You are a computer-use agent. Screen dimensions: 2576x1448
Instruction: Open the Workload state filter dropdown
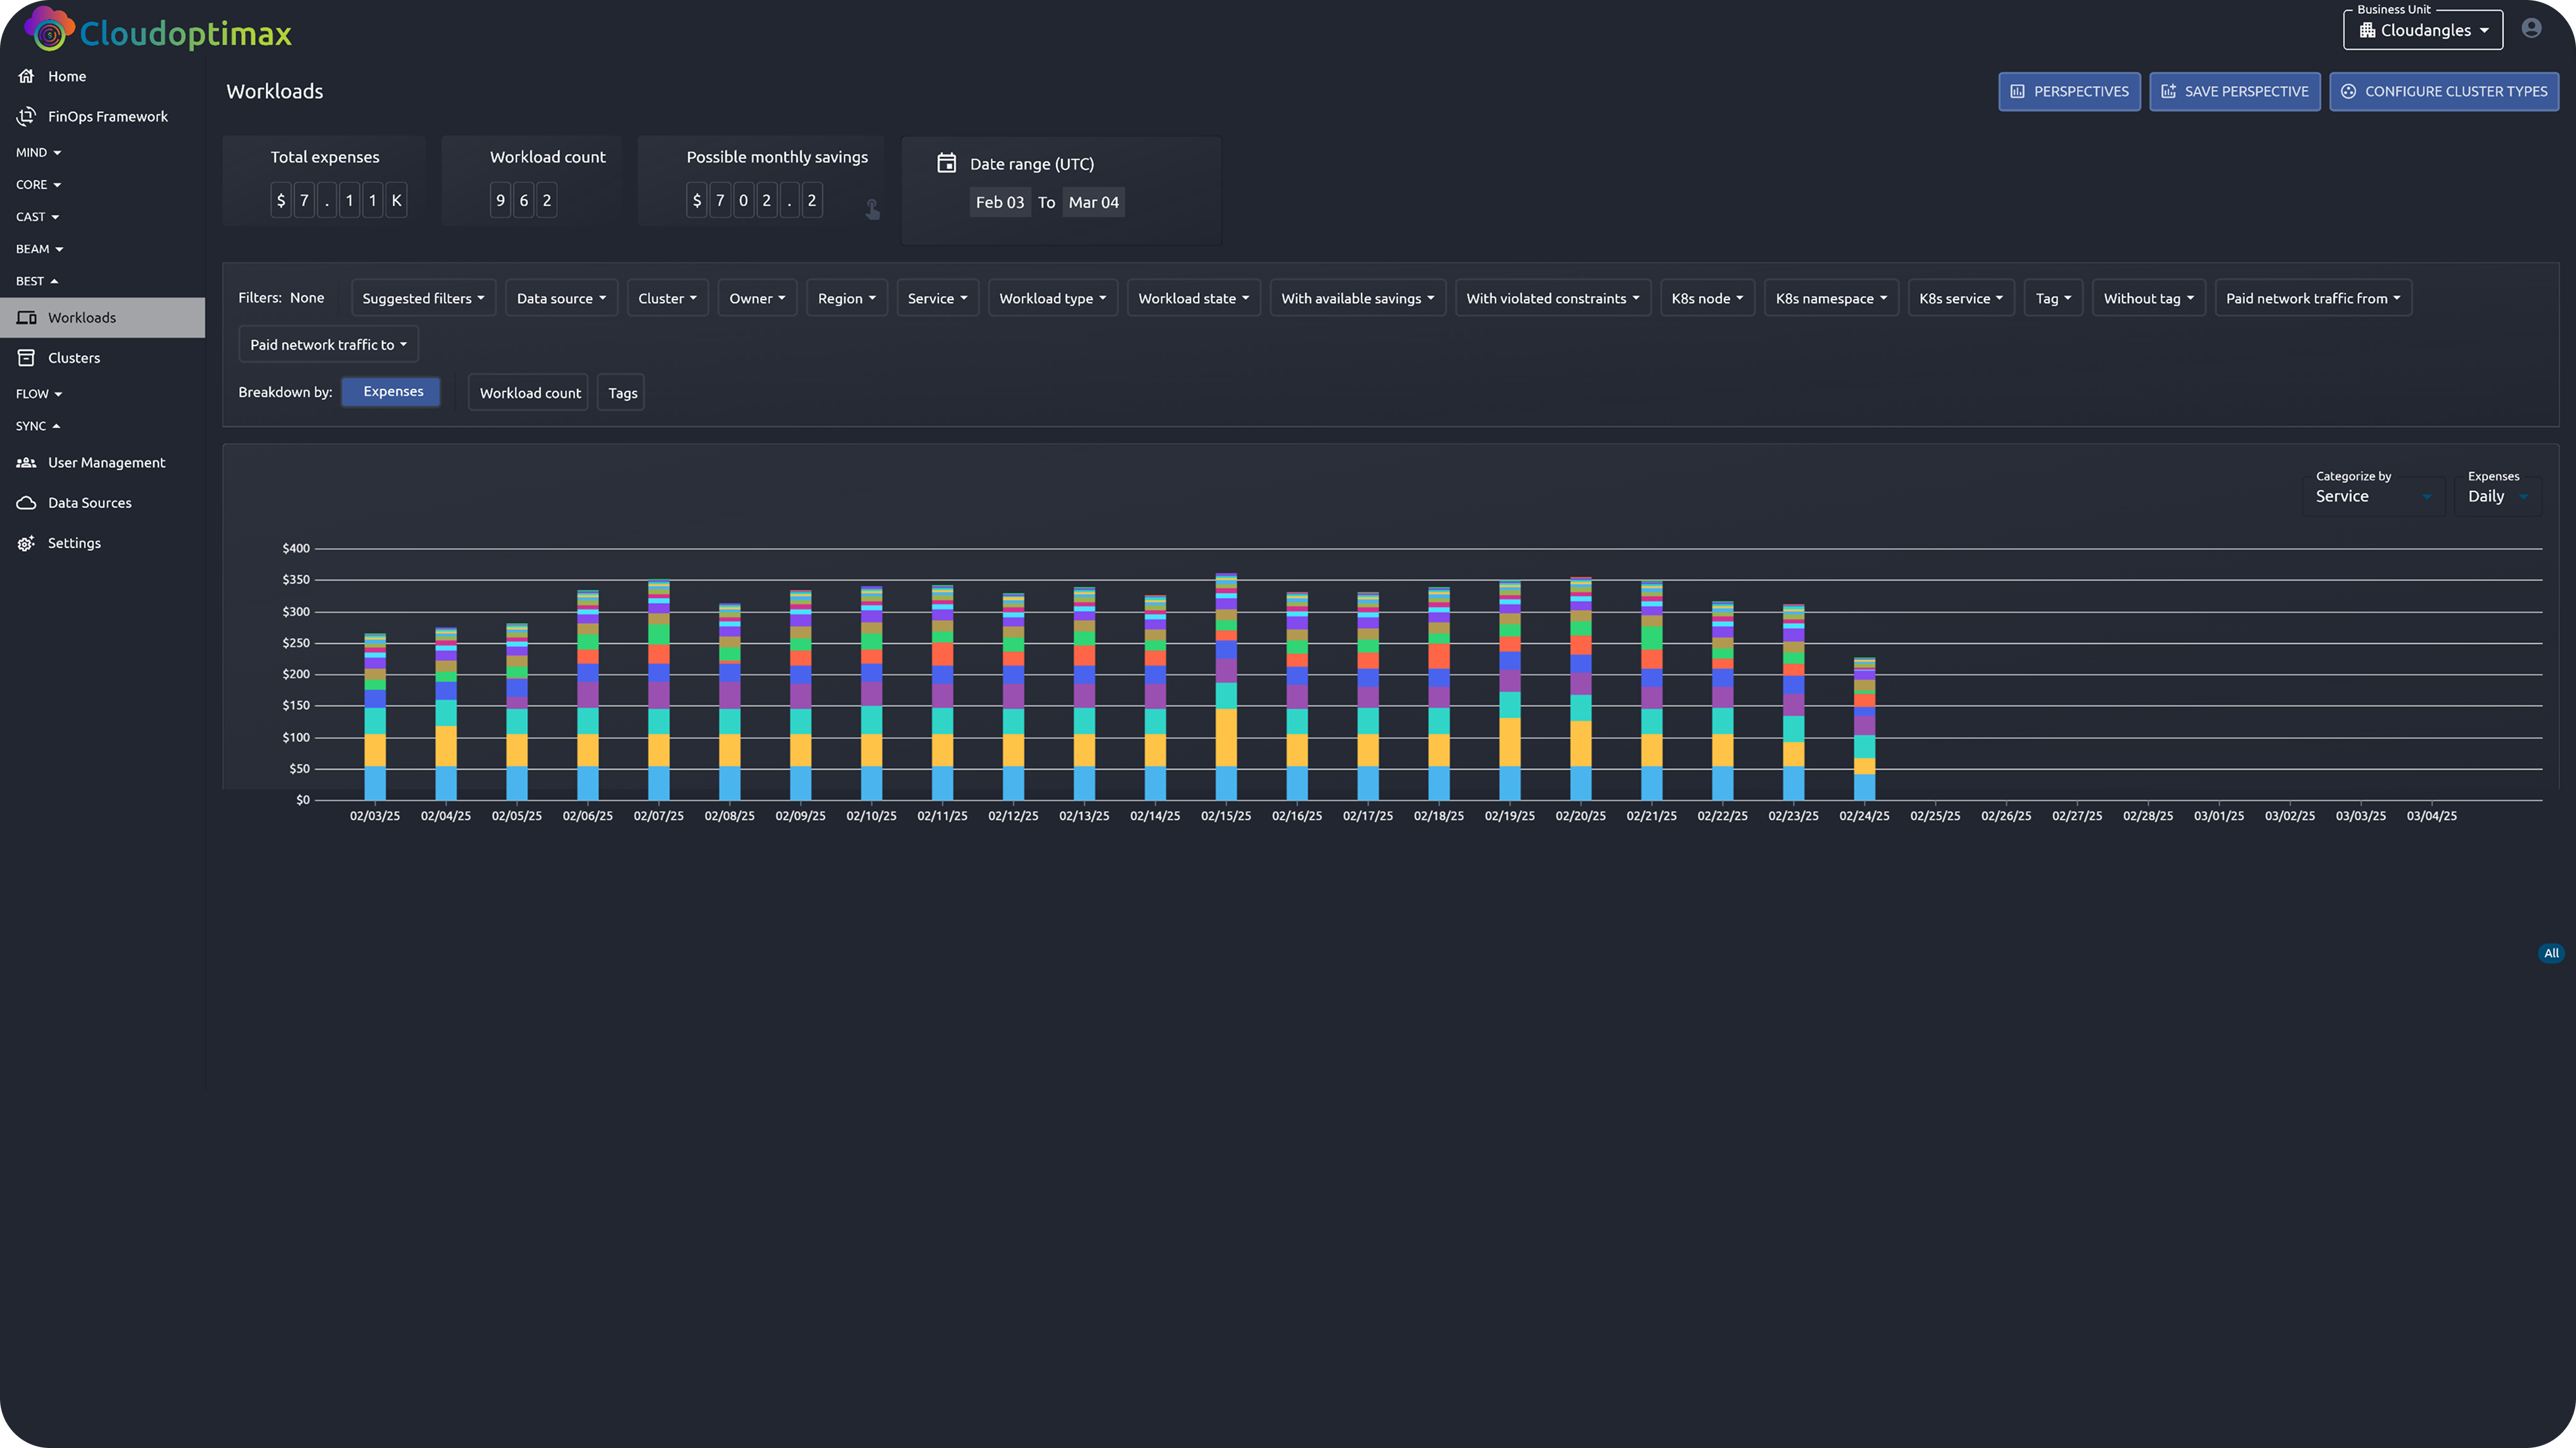coord(1193,298)
